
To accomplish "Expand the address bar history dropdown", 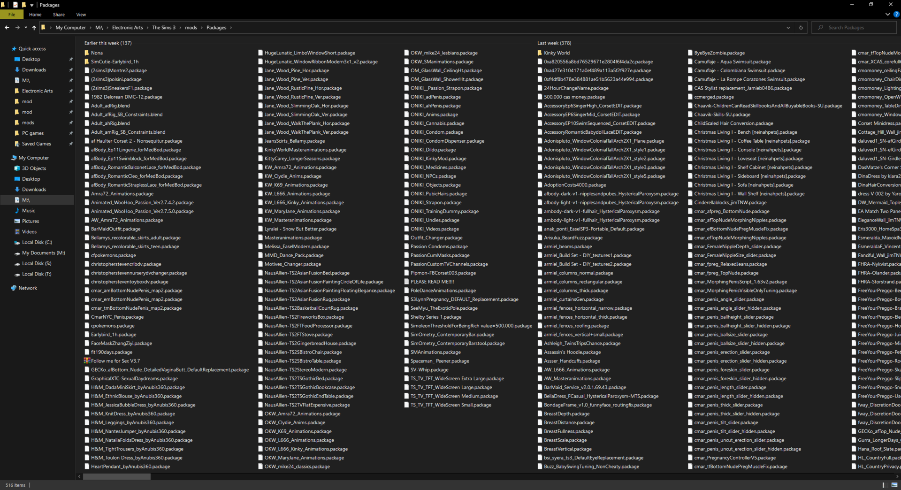I will point(788,28).
